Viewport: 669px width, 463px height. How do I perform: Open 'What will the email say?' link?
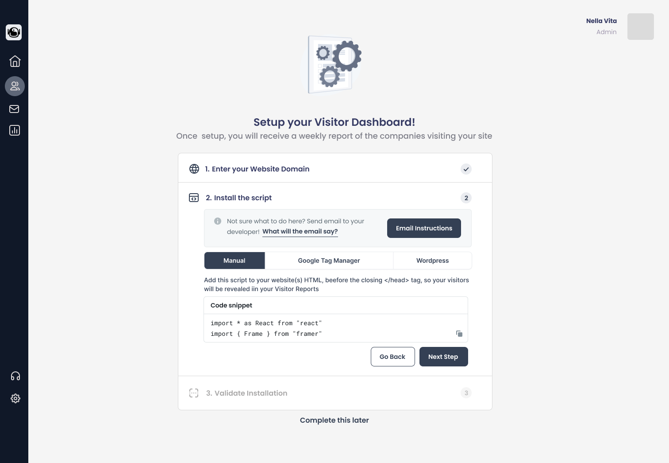click(x=300, y=231)
